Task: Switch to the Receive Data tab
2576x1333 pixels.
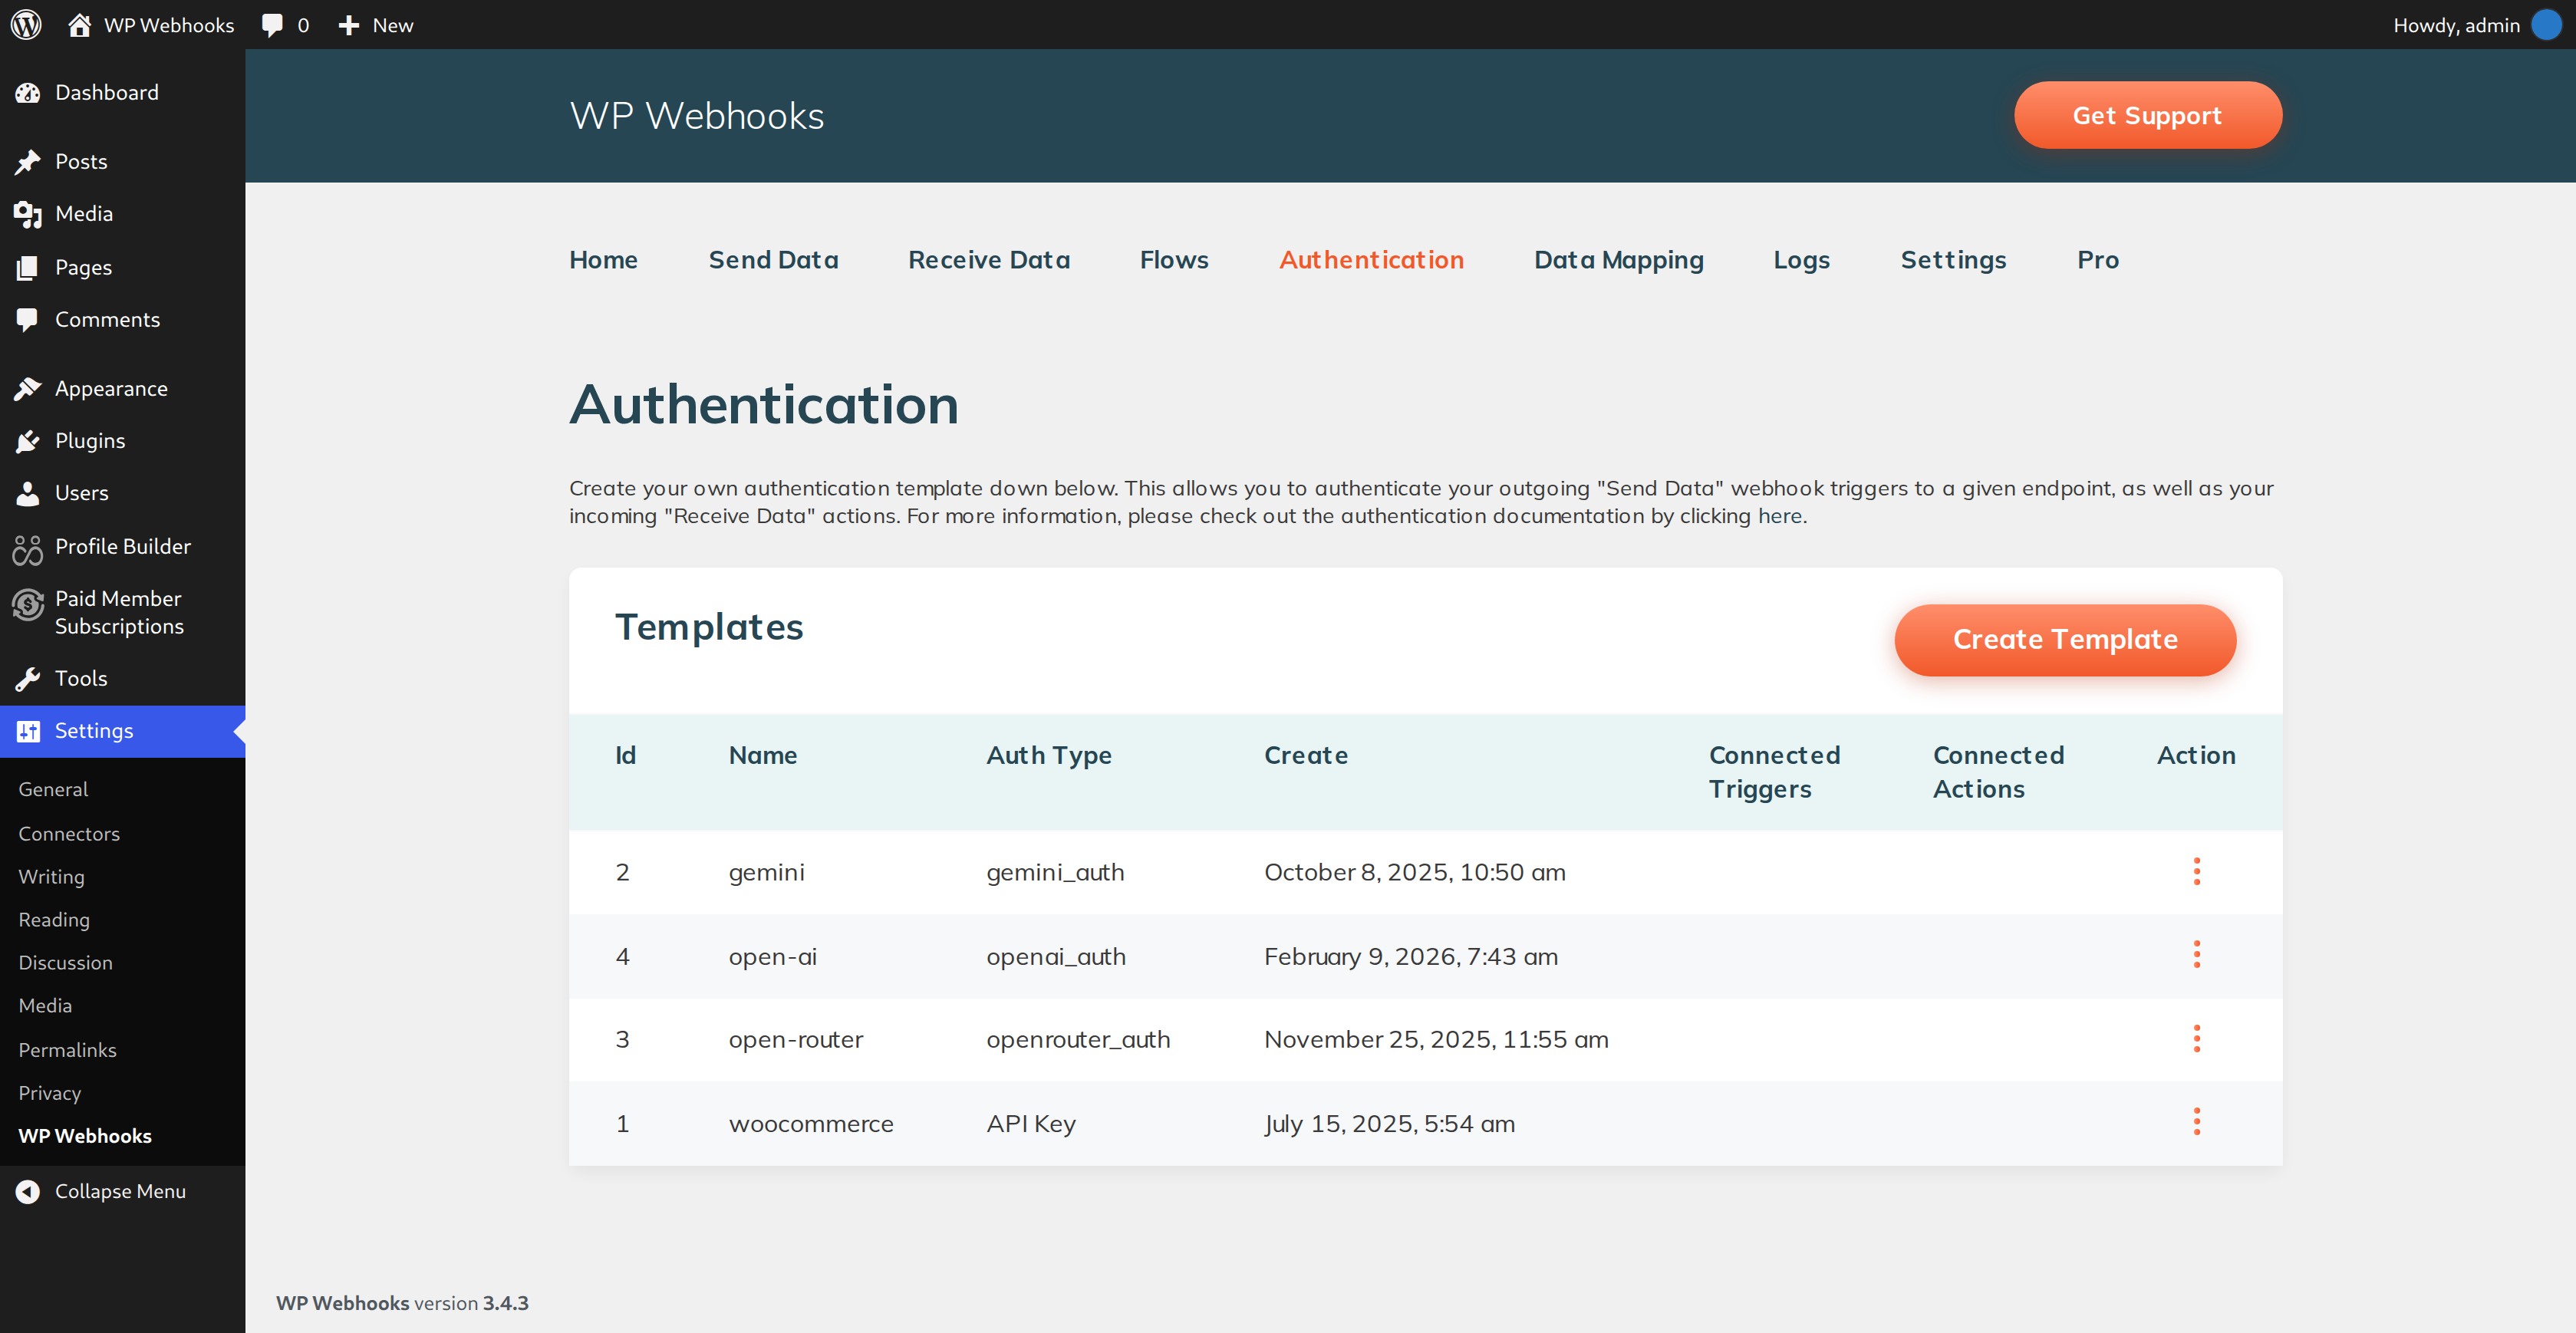Action: coord(989,260)
